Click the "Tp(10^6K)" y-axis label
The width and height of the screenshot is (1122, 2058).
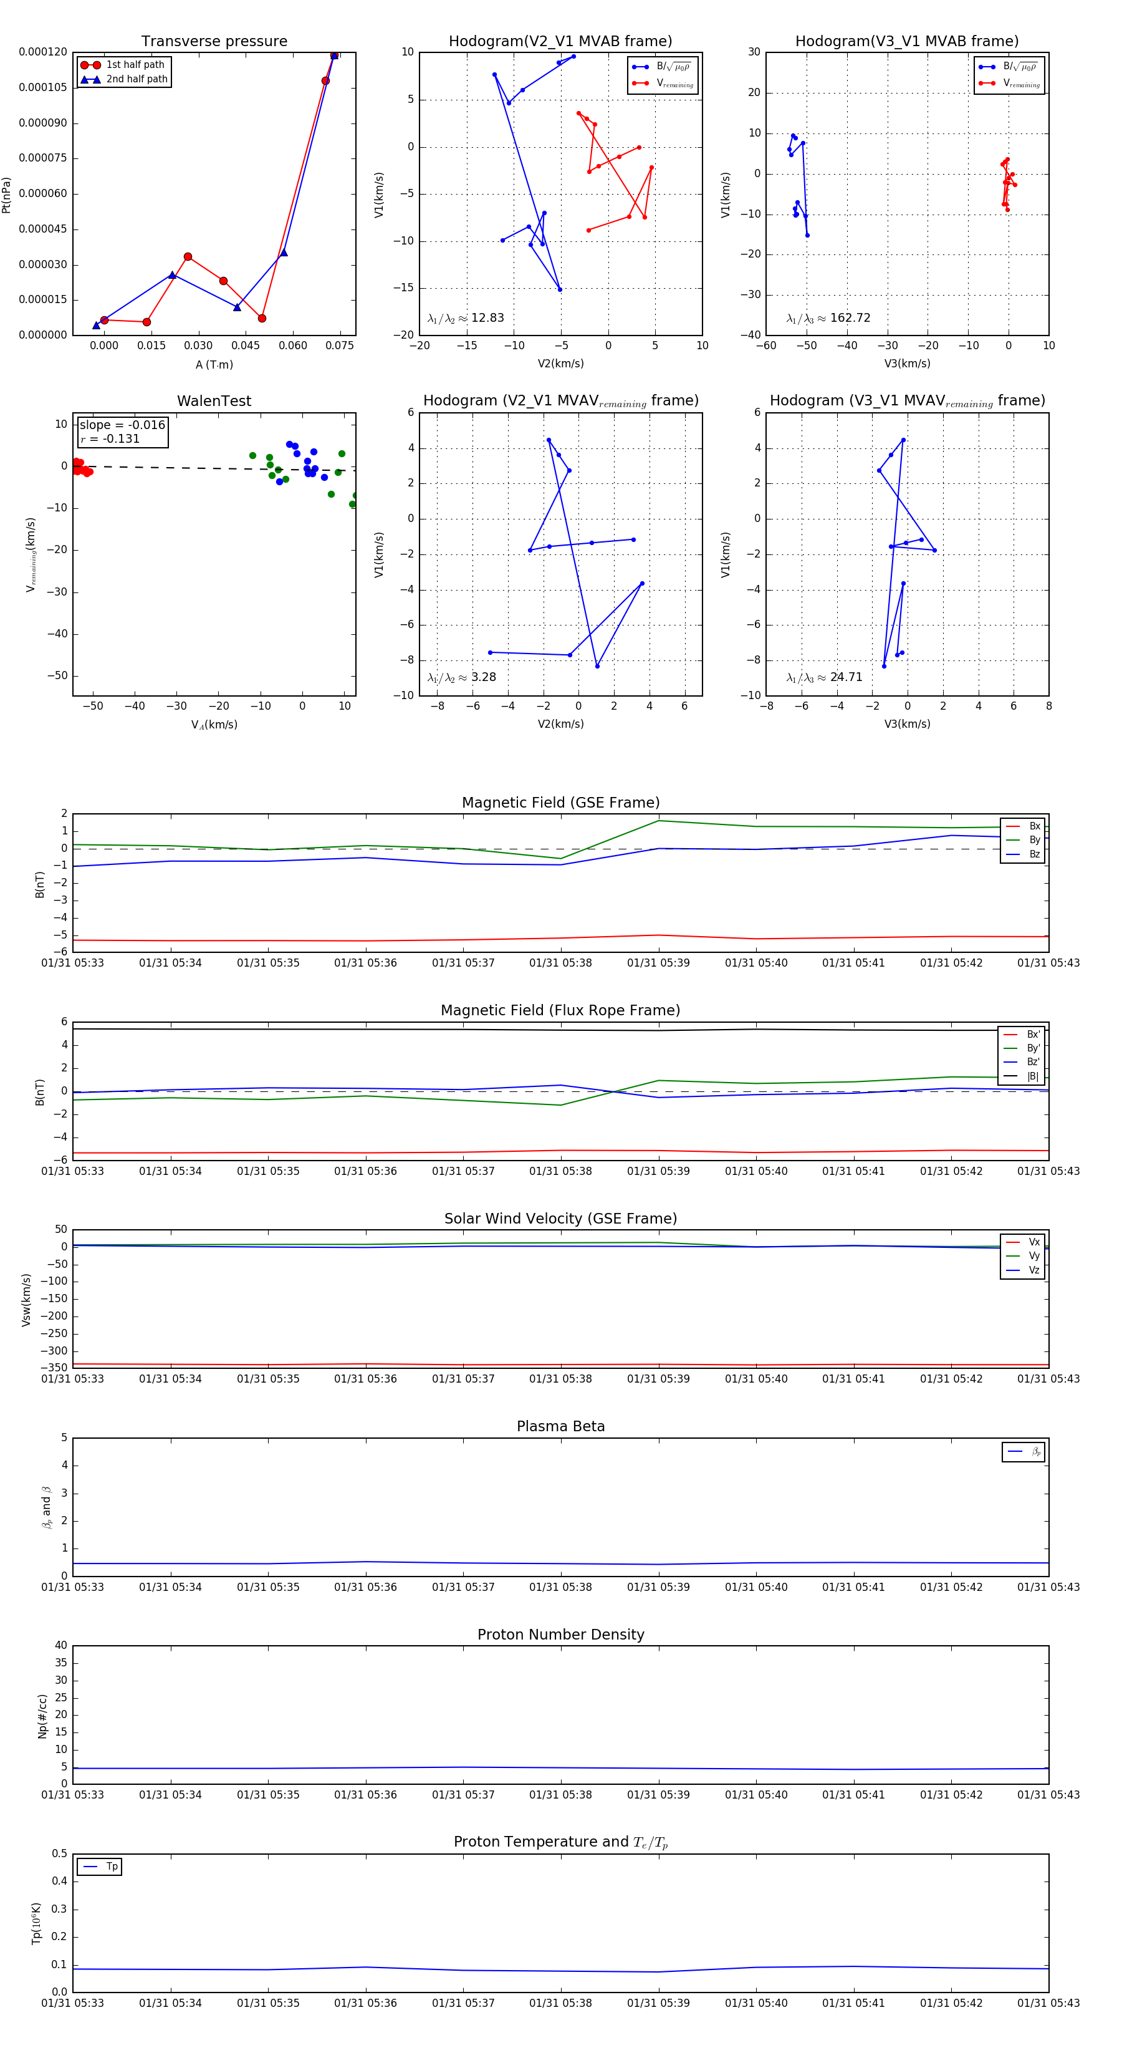[x=36, y=1923]
